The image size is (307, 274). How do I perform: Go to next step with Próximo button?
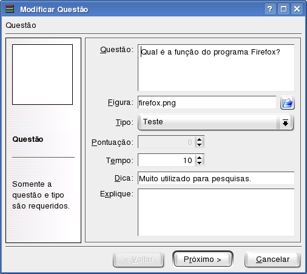click(203, 259)
